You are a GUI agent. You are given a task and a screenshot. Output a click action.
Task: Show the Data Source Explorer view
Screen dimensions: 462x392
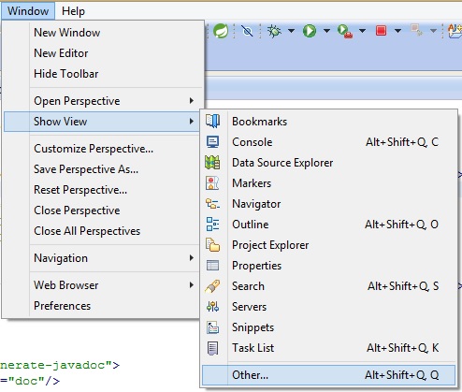[328, 163]
